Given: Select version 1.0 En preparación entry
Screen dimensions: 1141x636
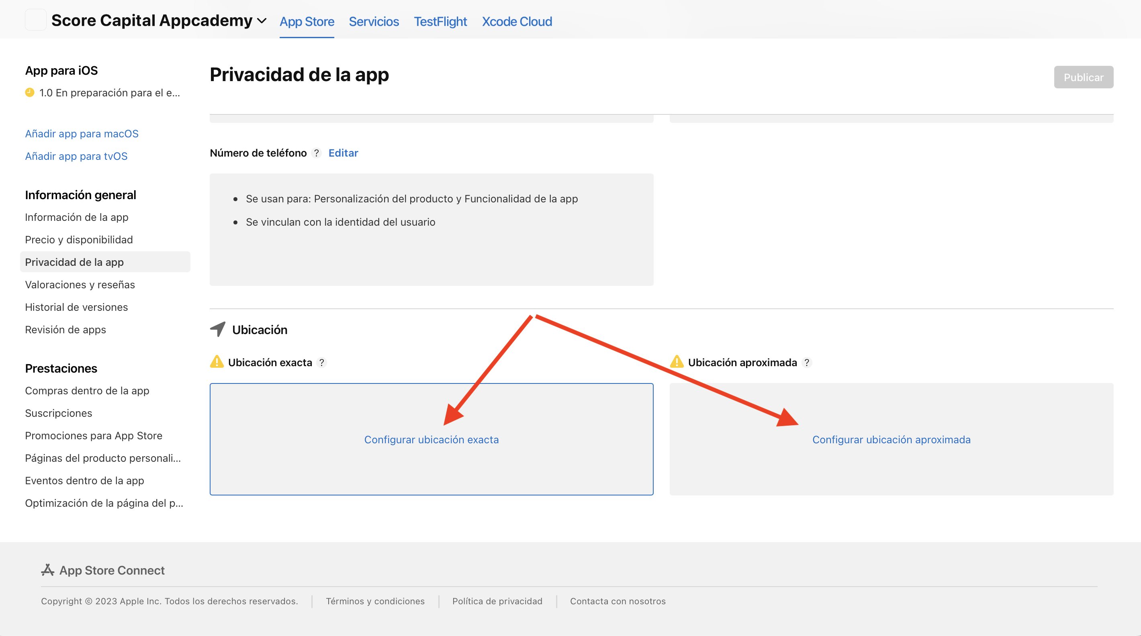Looking at the screenshot, I should click(x=109, y=92).
